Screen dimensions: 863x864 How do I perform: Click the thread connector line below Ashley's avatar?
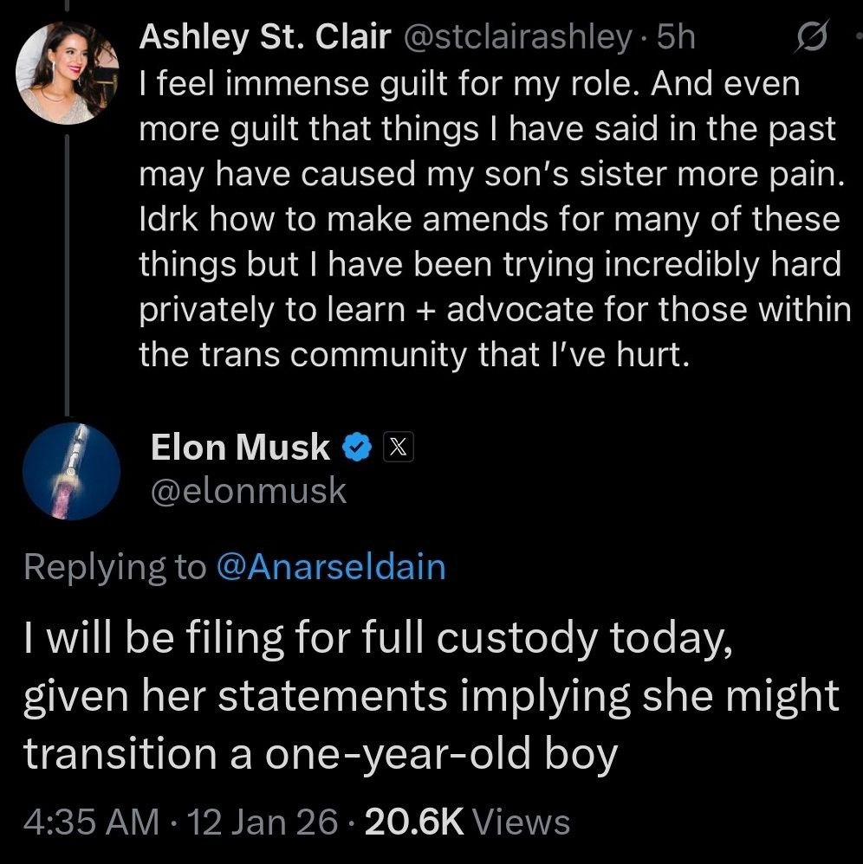[x=68, y=260]
